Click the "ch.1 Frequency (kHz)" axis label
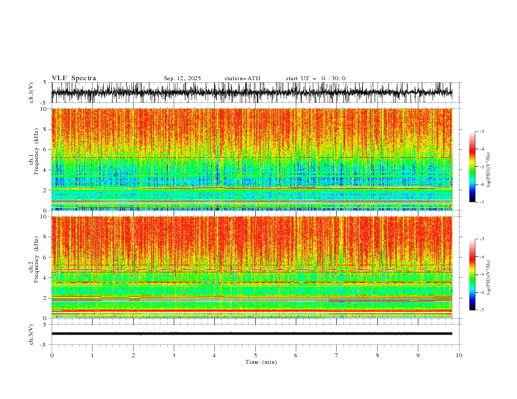The height and width of the screenshot is (399, 517). click(x=34, y=151)
